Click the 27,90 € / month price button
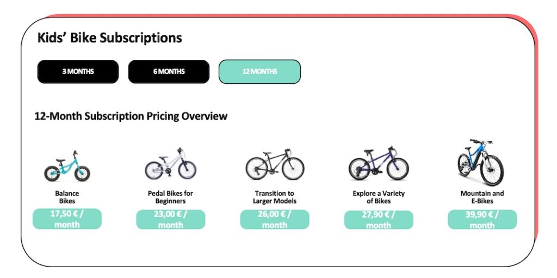The height and width of the screenshot is (278, 557). click(x=379, y=220)
